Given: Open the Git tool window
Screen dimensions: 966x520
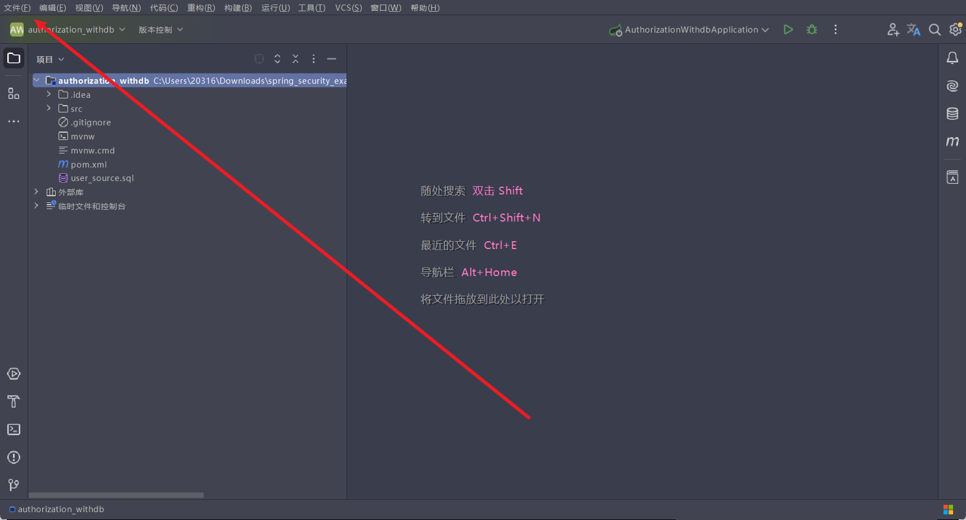Looking at the screenshot, I should [x=13, y=485].
